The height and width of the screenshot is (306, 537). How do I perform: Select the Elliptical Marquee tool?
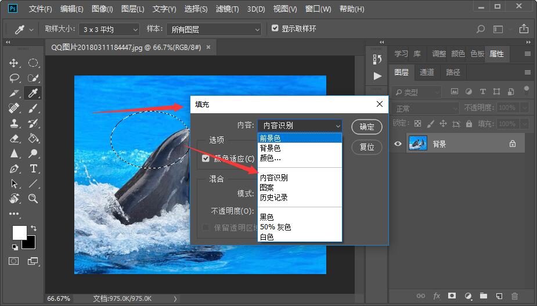33,63
